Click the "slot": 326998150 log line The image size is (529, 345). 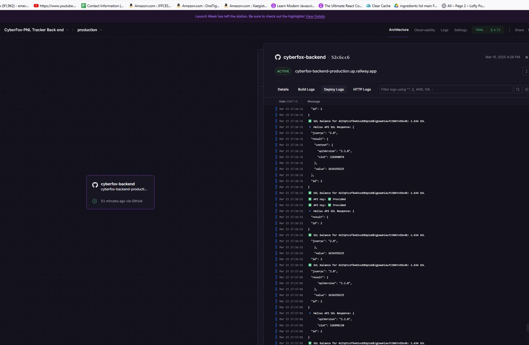pos(331,325)
